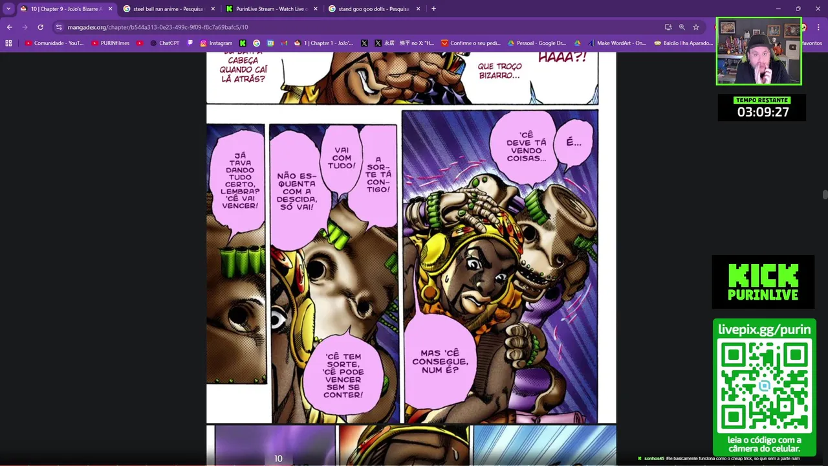
Task: Open a new browser tab
Action: (433, 9)
